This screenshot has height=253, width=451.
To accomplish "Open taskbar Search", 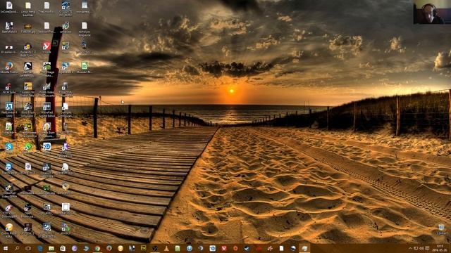I will coord(17,248).
